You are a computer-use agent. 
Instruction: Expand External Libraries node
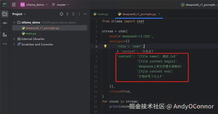(14, 39)
